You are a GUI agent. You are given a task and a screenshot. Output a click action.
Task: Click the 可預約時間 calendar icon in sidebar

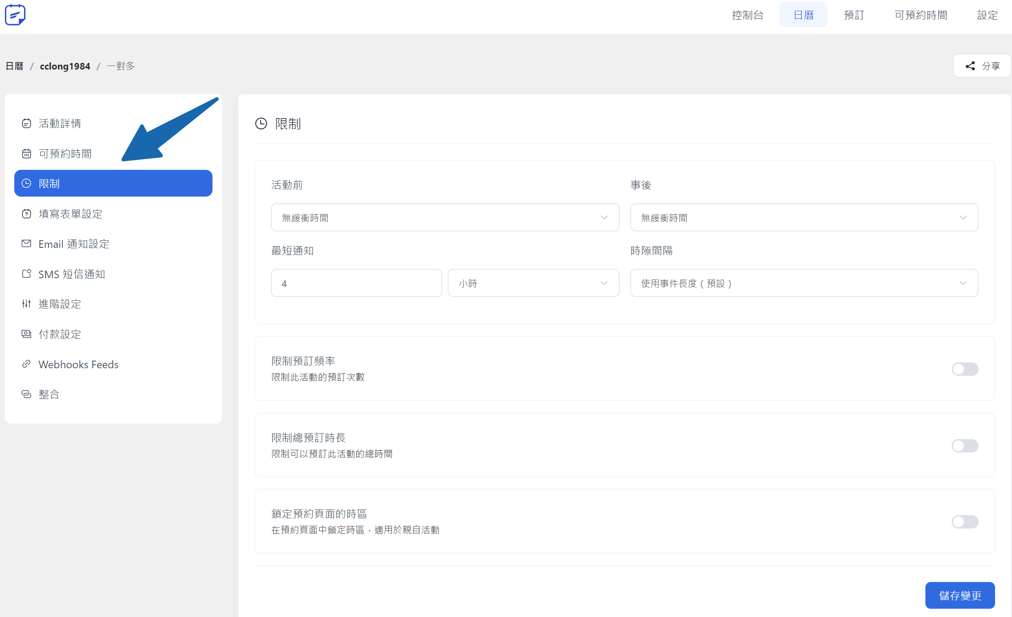[x=26, y=154]
